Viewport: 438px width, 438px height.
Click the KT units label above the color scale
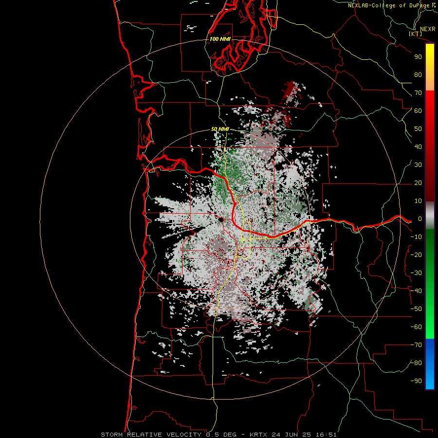(416, 34)
